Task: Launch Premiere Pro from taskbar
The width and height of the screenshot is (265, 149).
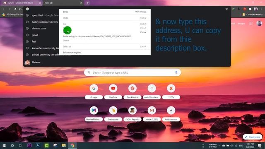Action: coord(29,145)
